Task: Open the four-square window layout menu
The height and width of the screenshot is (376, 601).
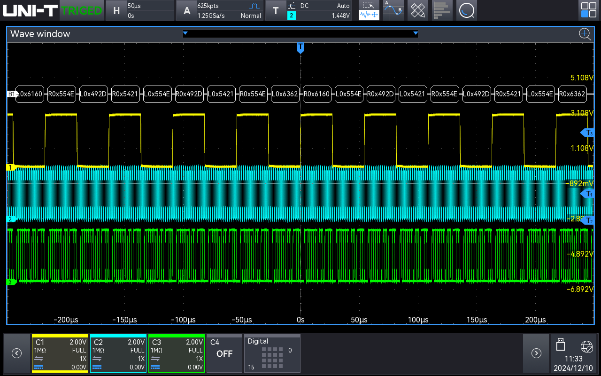Action: 589,10
